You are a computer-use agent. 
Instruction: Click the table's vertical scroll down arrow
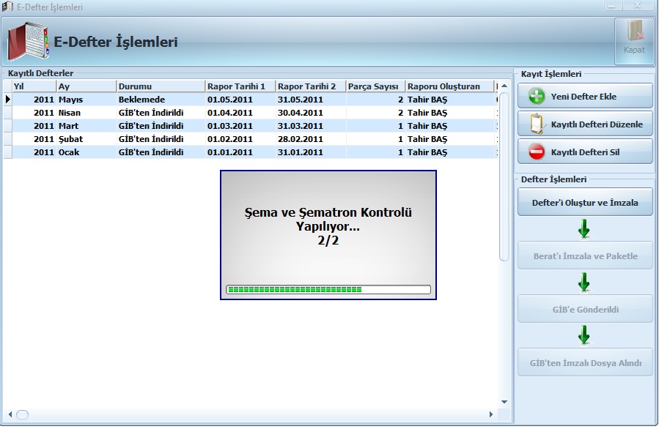[x=504, y=402]
